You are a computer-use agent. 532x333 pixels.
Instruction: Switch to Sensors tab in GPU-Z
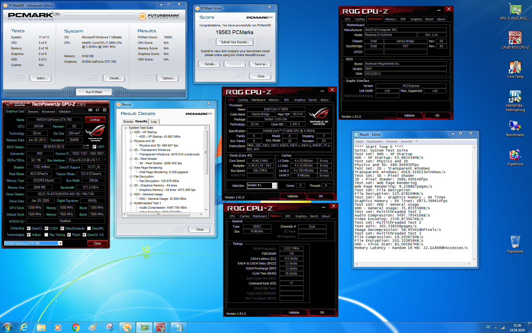[33, 112]
